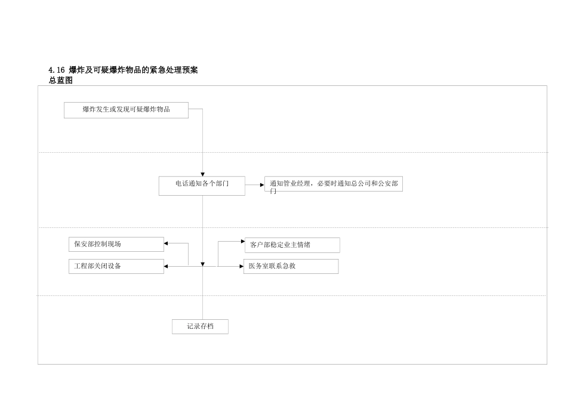567x401 pixels.
Task: Select the box '爆炸发生或发现可疑爆炸物品'
Action: coord(126,110)
